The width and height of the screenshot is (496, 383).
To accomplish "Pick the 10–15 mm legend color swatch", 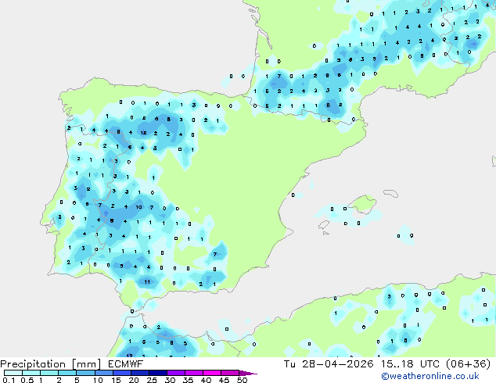I will point(104,373).
